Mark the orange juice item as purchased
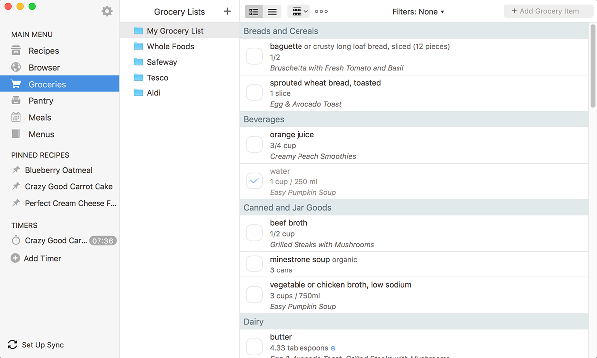The image size is (597, 358). [254, 144]
